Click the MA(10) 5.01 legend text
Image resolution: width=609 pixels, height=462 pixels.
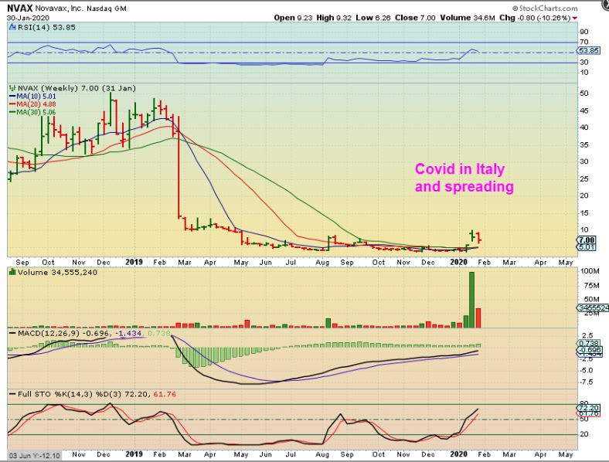point(36,97)
